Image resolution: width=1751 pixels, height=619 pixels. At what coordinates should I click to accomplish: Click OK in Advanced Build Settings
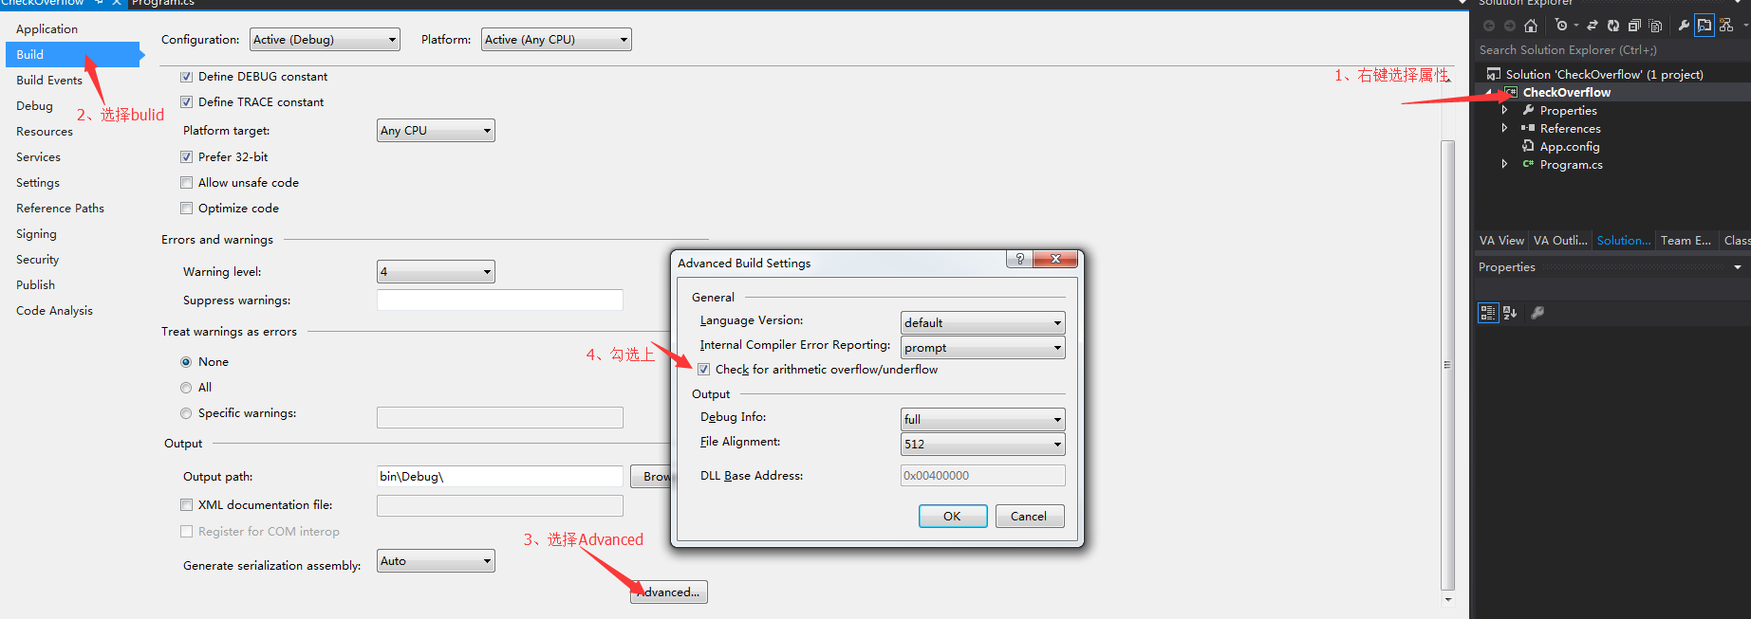(952, 517)
